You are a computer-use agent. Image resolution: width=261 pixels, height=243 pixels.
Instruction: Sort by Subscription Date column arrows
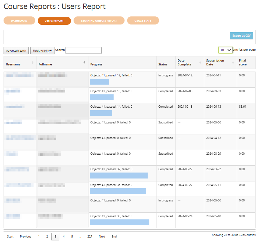pyautogui.click(x=233, y=63)
